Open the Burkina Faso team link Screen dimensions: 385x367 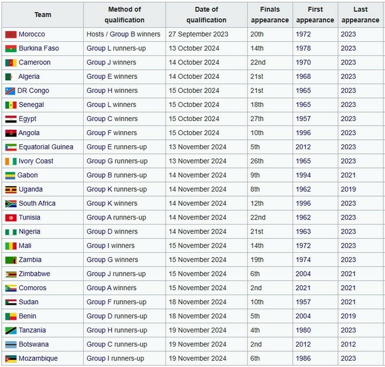38,49
